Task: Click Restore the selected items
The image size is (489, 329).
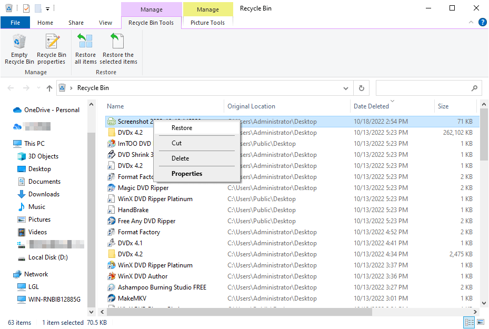Action: pos(118,49)
